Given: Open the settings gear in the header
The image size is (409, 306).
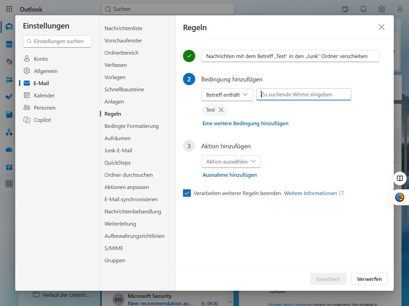Looking at the screenshot, I should pos(382,9).
